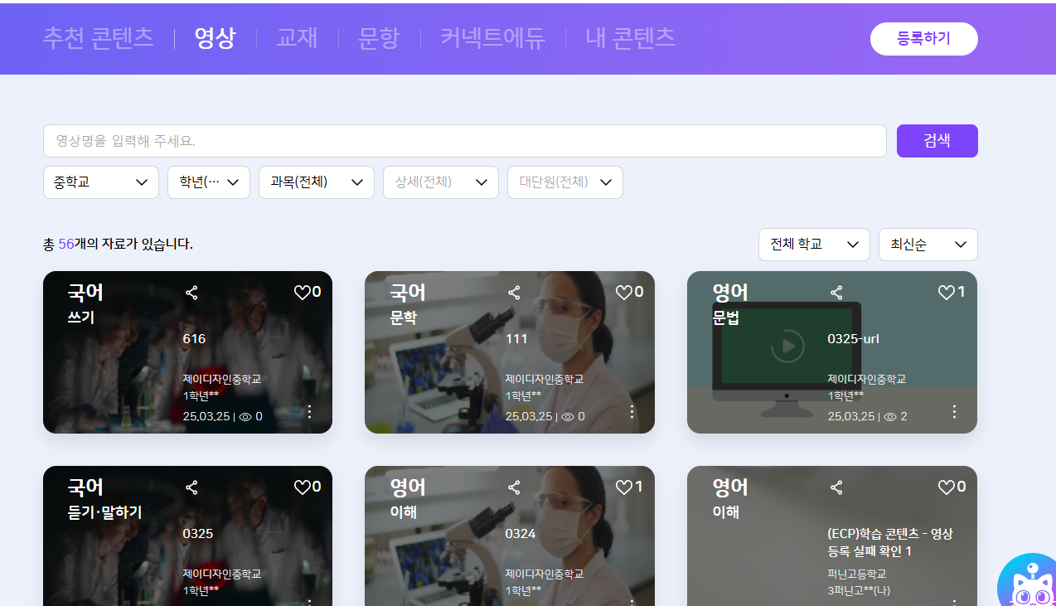Focus the video name search field
1056x606 pixels.
click(x=464, y=141)
